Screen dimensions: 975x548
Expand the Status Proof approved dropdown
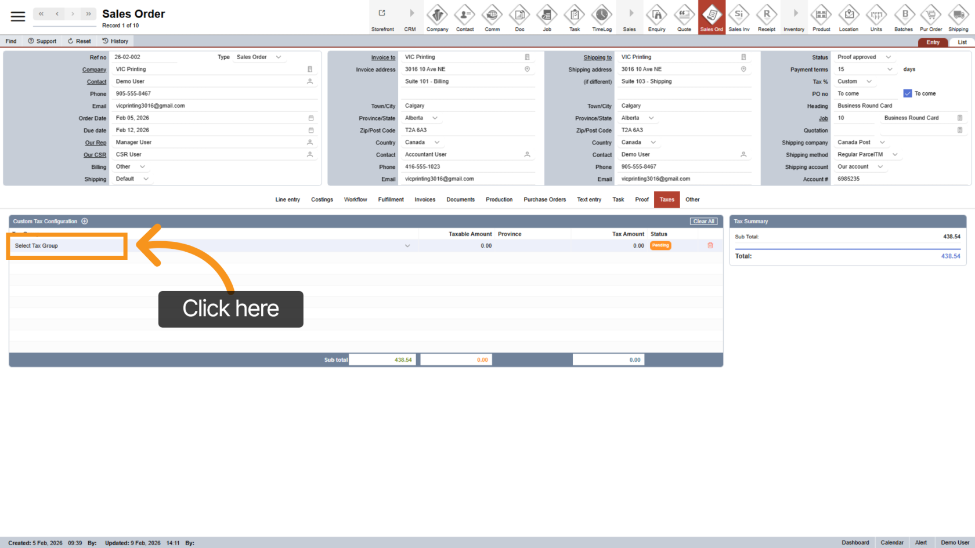coord(888,57)
